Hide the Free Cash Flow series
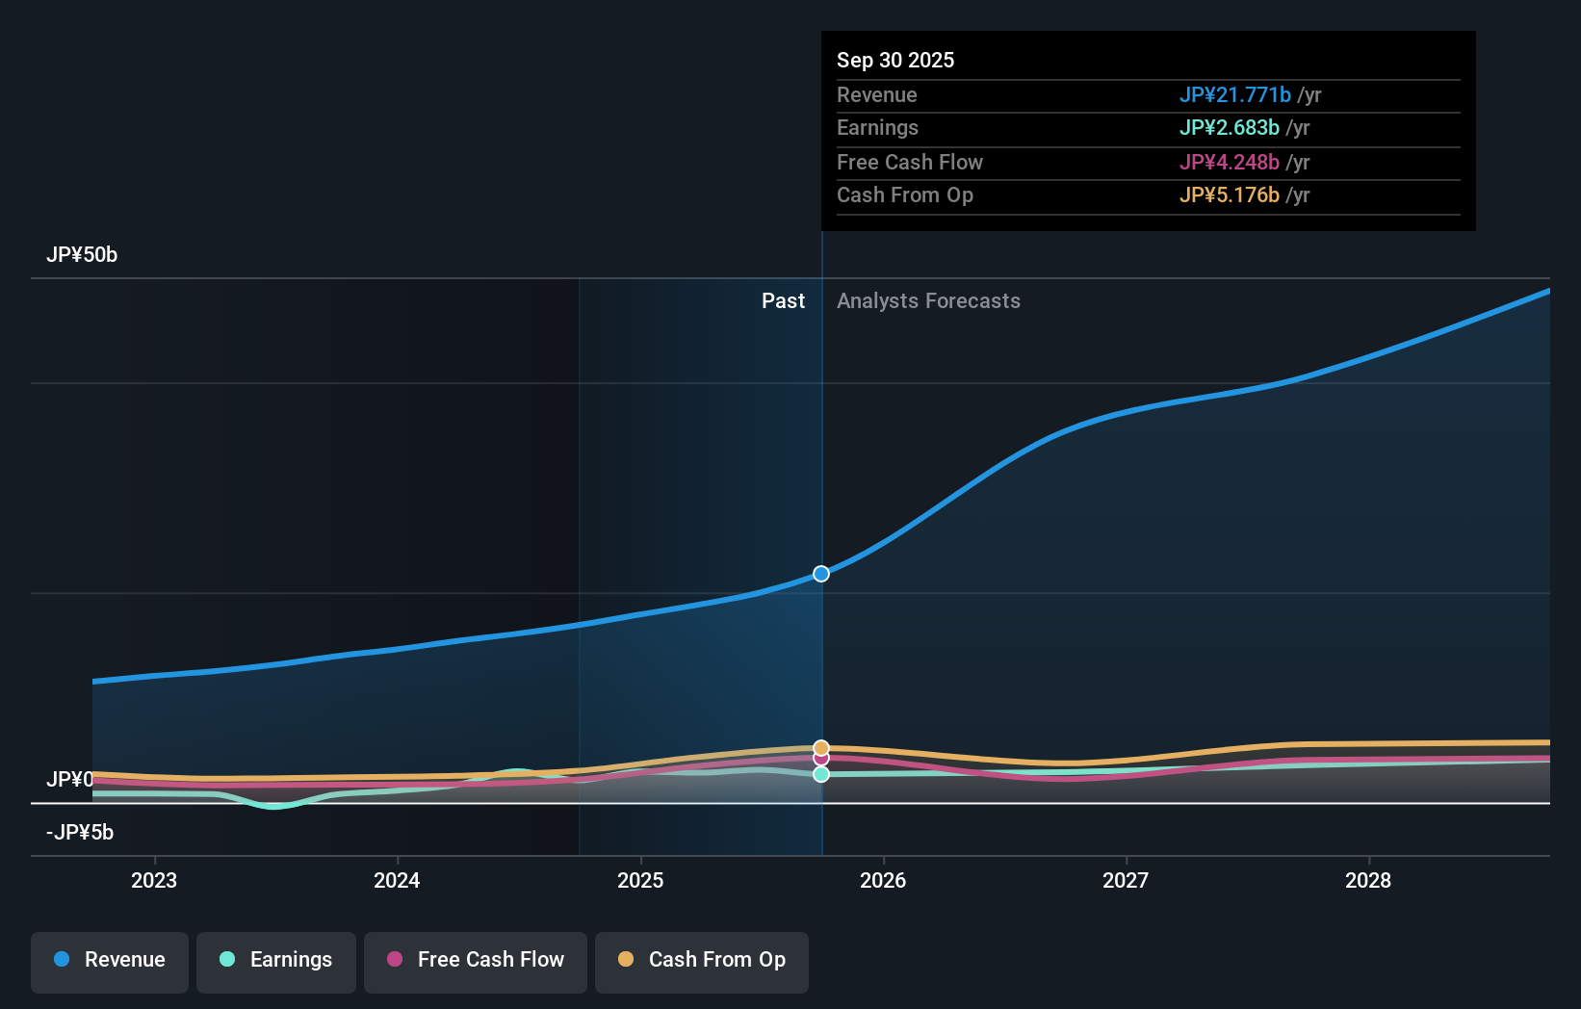Viewport: 1581px width, 1009px height. click(x=475, y=960)
